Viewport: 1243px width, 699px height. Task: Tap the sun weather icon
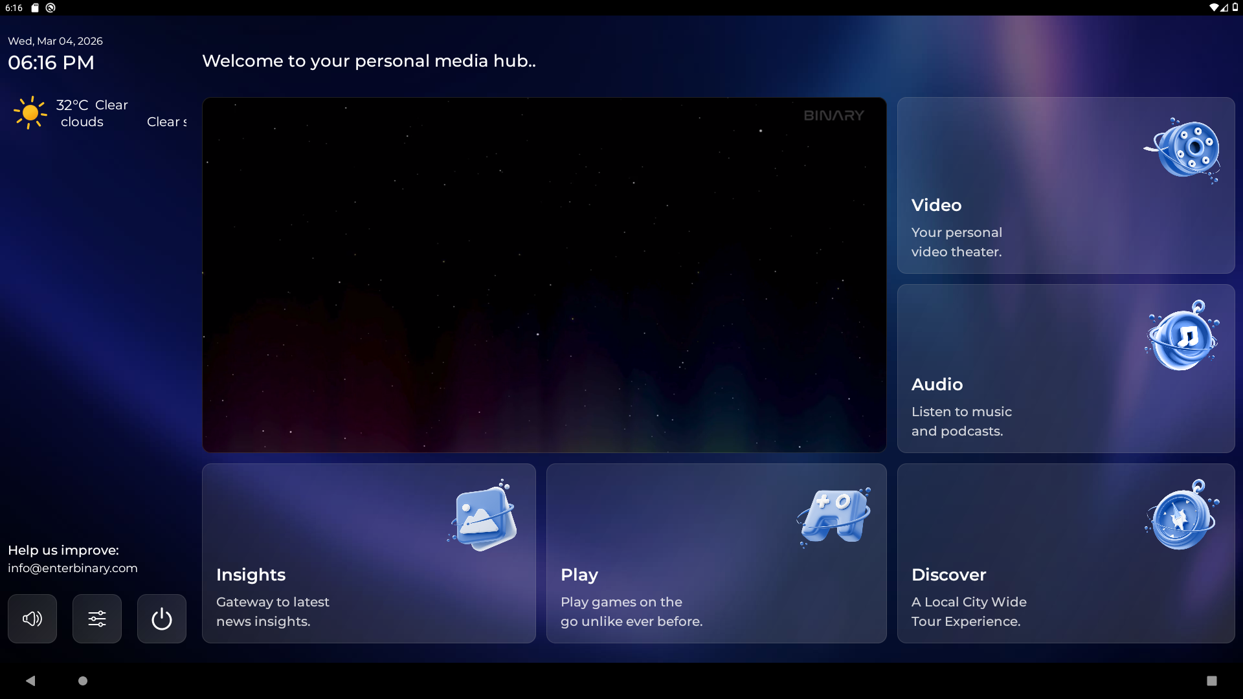30,113
